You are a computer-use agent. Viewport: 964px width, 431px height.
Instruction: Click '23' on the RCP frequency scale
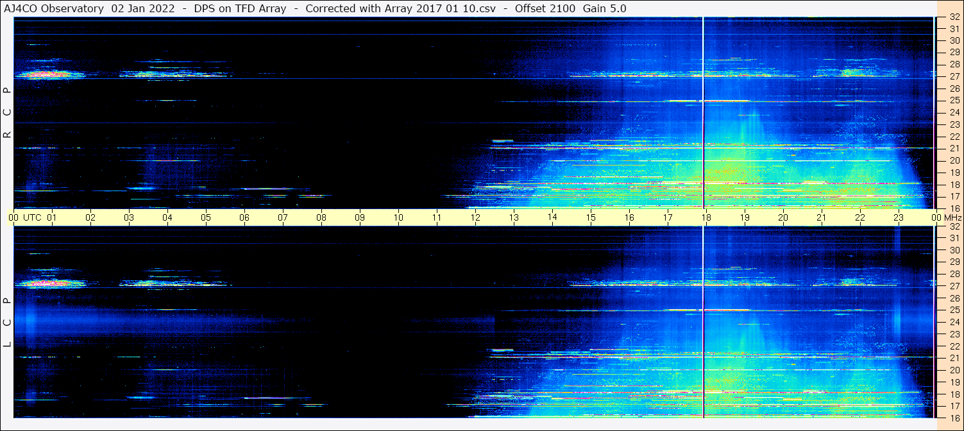coord(954,124)
